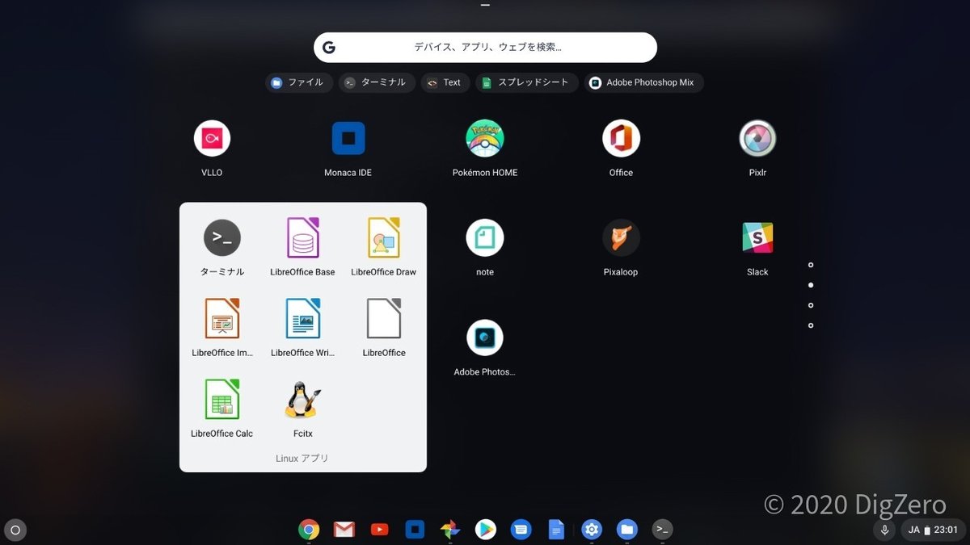Launch LibreOffice Calc

coord(222,400)
